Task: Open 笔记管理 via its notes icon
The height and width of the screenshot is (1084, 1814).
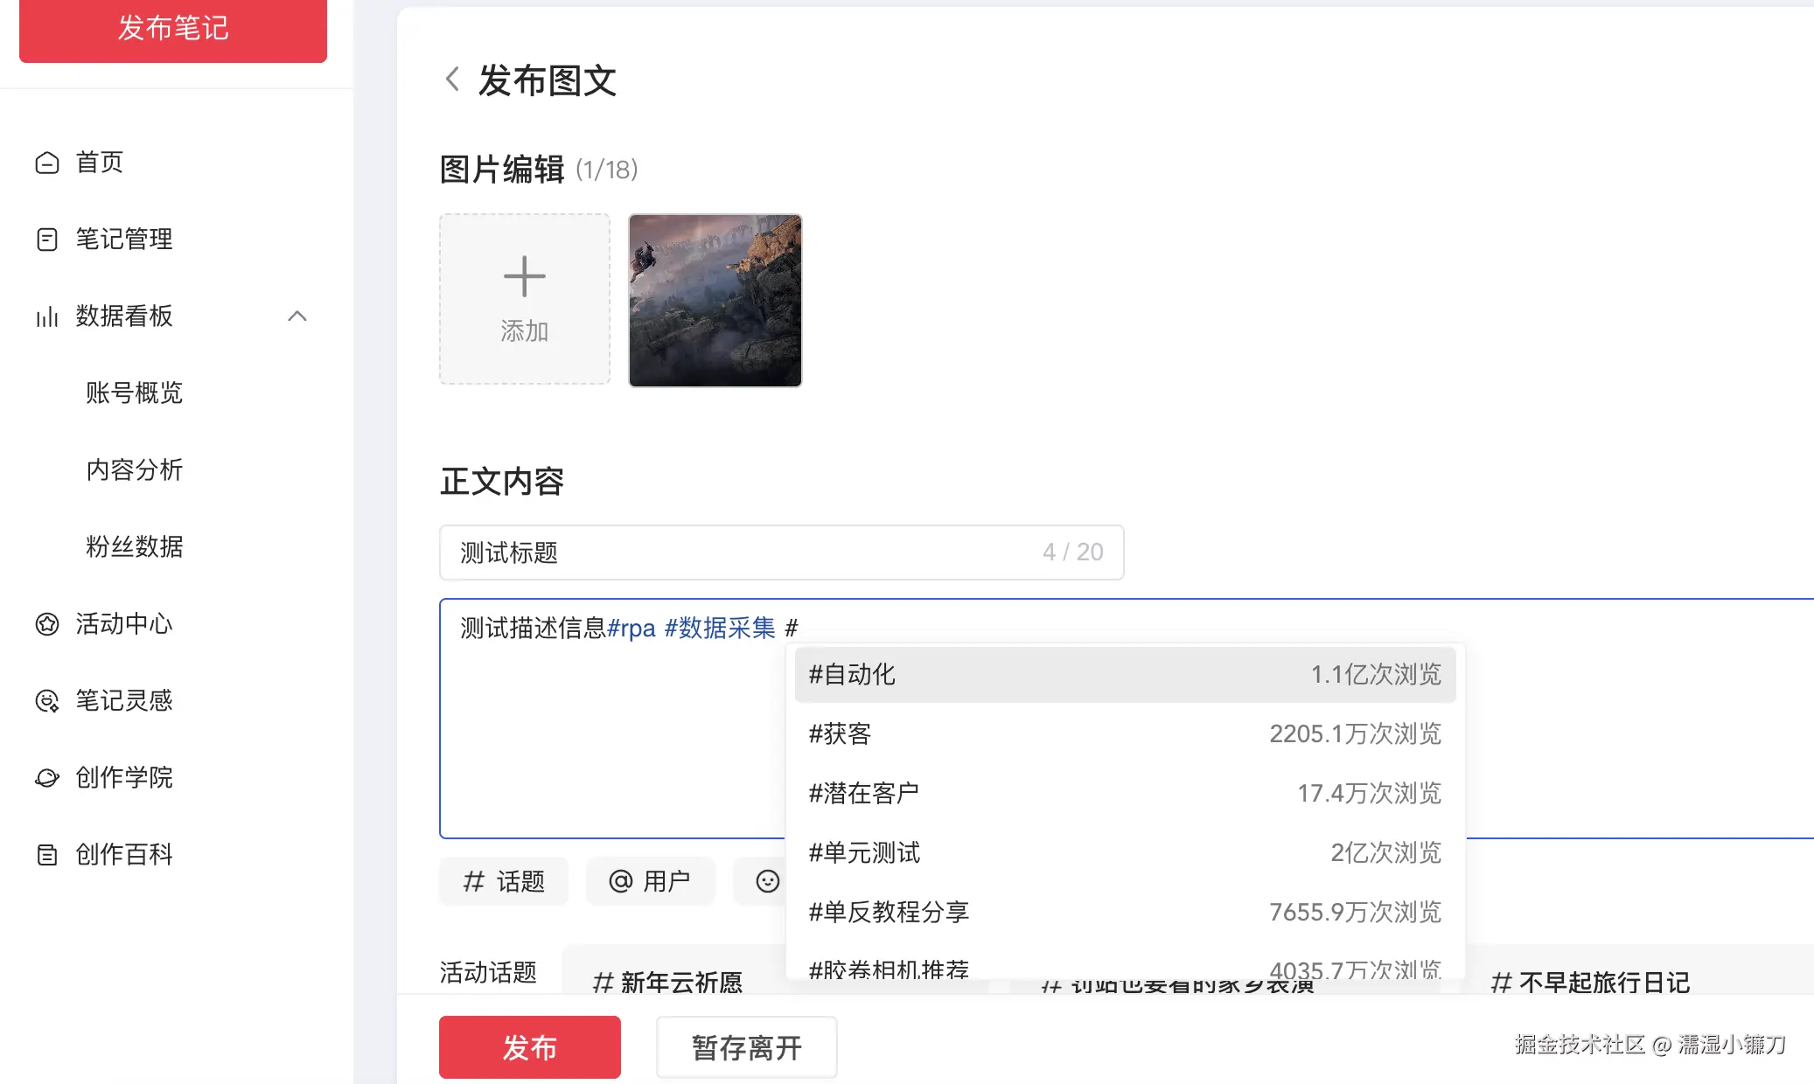Action: point(47,240)
